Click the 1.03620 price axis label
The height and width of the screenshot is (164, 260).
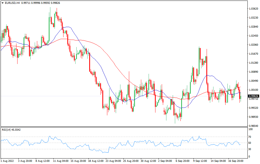click(254, 9)
